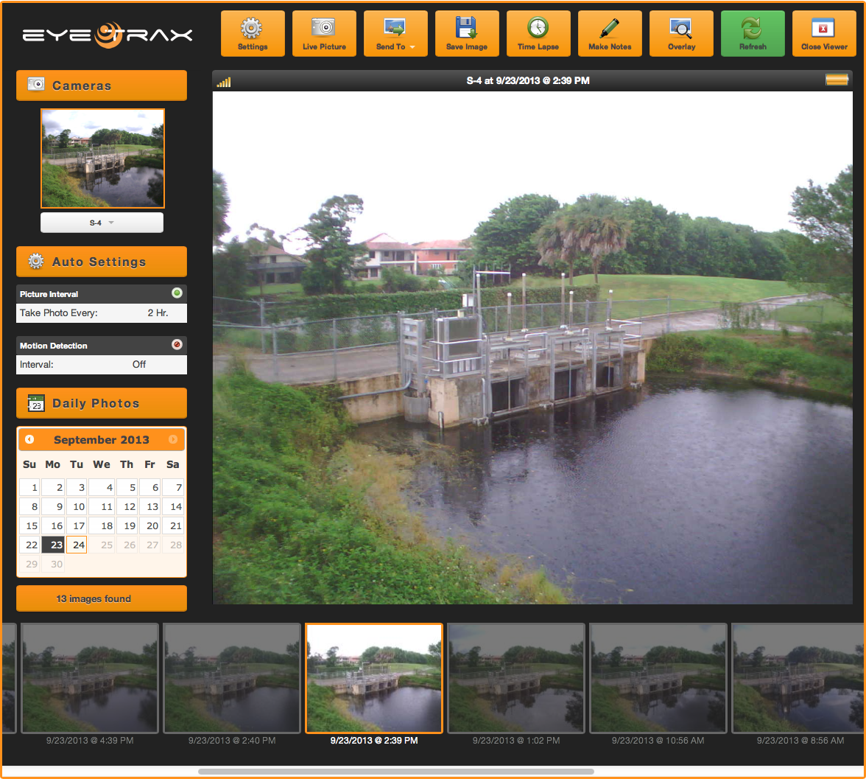Enable Motion Detection
866x779 pixels.
pos(176,344)
